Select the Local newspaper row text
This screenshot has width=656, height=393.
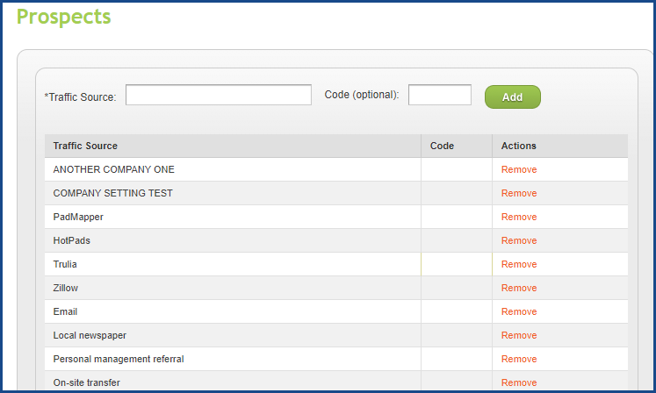(x=90, y=335)
